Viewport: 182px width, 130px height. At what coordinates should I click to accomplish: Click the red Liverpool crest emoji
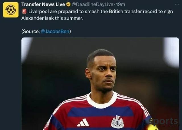[24, 12]
